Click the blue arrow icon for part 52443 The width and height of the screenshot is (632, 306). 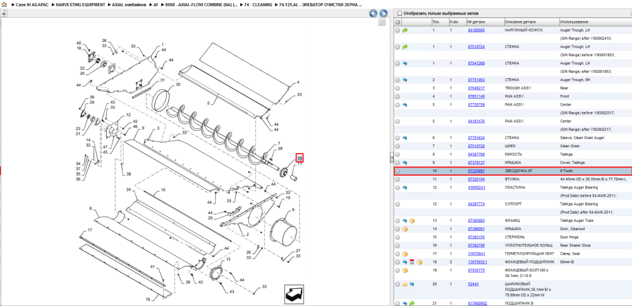412,285
